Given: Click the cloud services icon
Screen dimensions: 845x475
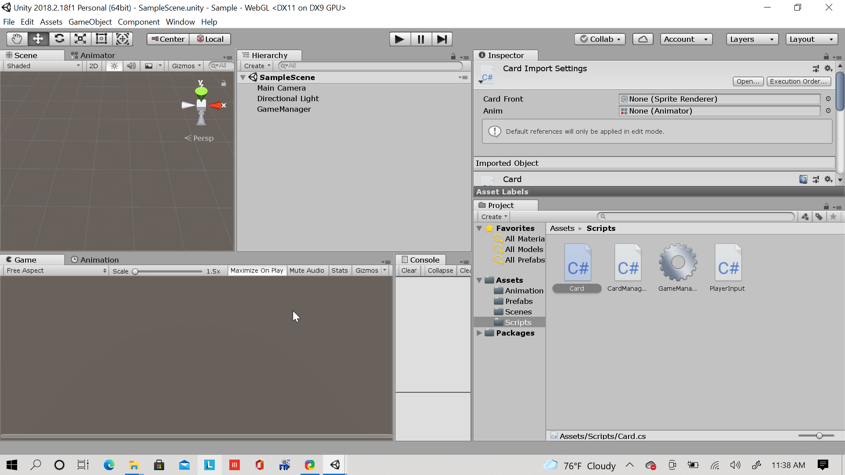Looking at the screenshot, I should 643,39.
